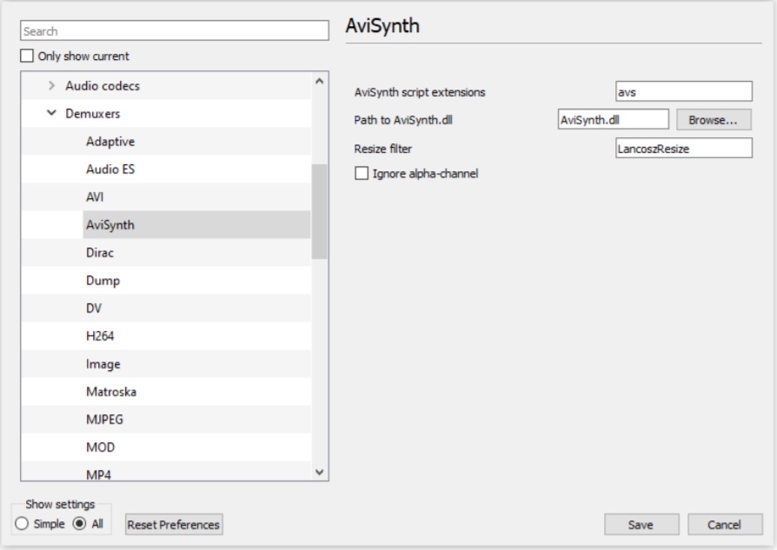Viewport: 777px width, 550px height.
Task: Toggle Ignore alpha-channel checkbox
Action: tap(362, 174)
